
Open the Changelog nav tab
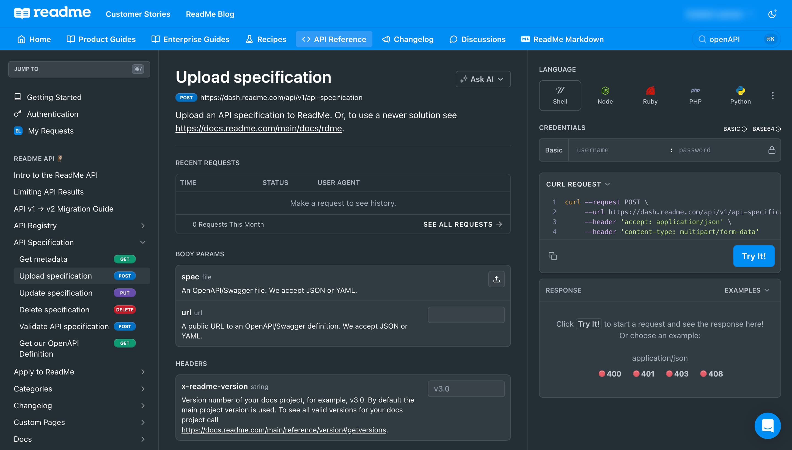pos(408,39)
